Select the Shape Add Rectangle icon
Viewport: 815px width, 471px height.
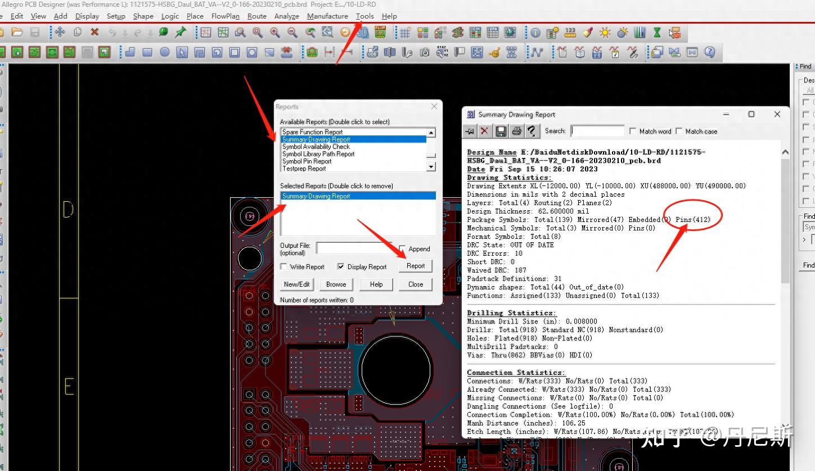coord(147,52)
